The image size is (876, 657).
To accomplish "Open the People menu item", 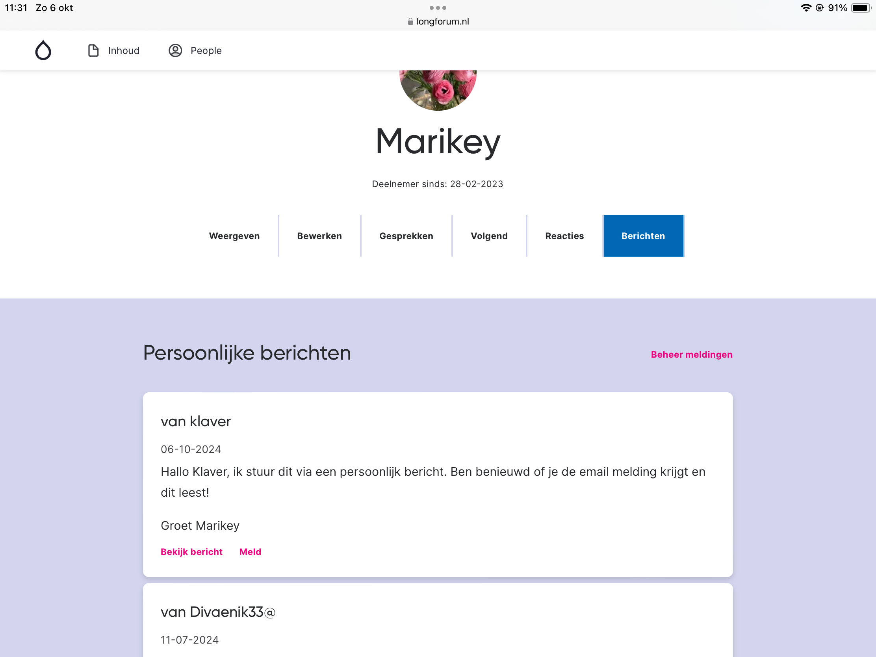I will (x=206, y=50).
